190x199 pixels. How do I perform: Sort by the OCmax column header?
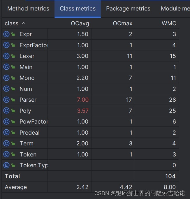122,23
